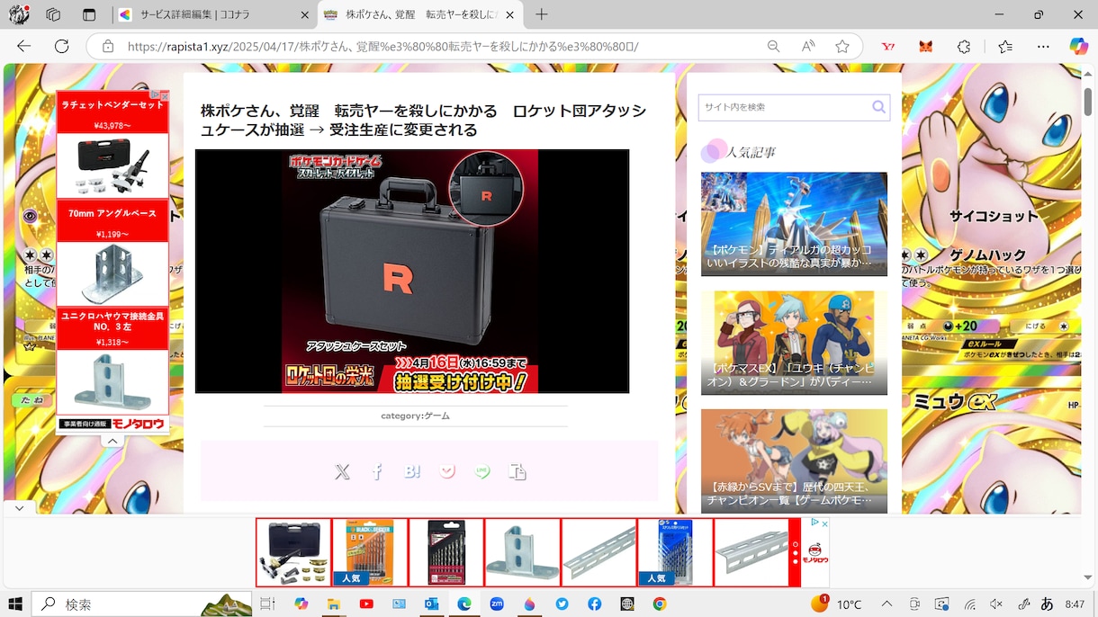The height and width of the screenshot is (617, 1098).
Task: Switch to Microsoft Edge in taskbar
Action: tap(464, 604)
